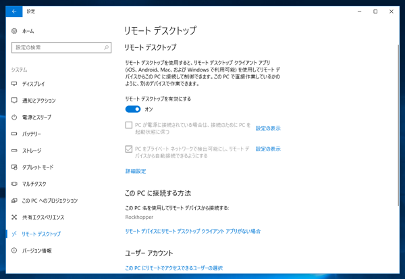This screenshot has width=405, height=279.
Task: Open the 詳細設定 link
Action: click(x=136, y=171)
